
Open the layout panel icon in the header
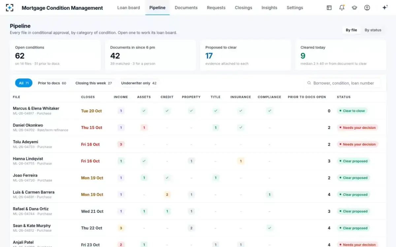pyautogui.click(x=329, y=8)
